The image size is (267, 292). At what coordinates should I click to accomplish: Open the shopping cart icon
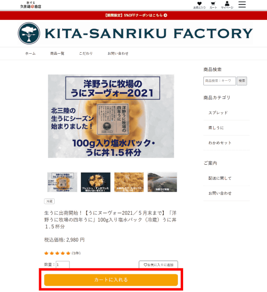[x=213, y=5]
